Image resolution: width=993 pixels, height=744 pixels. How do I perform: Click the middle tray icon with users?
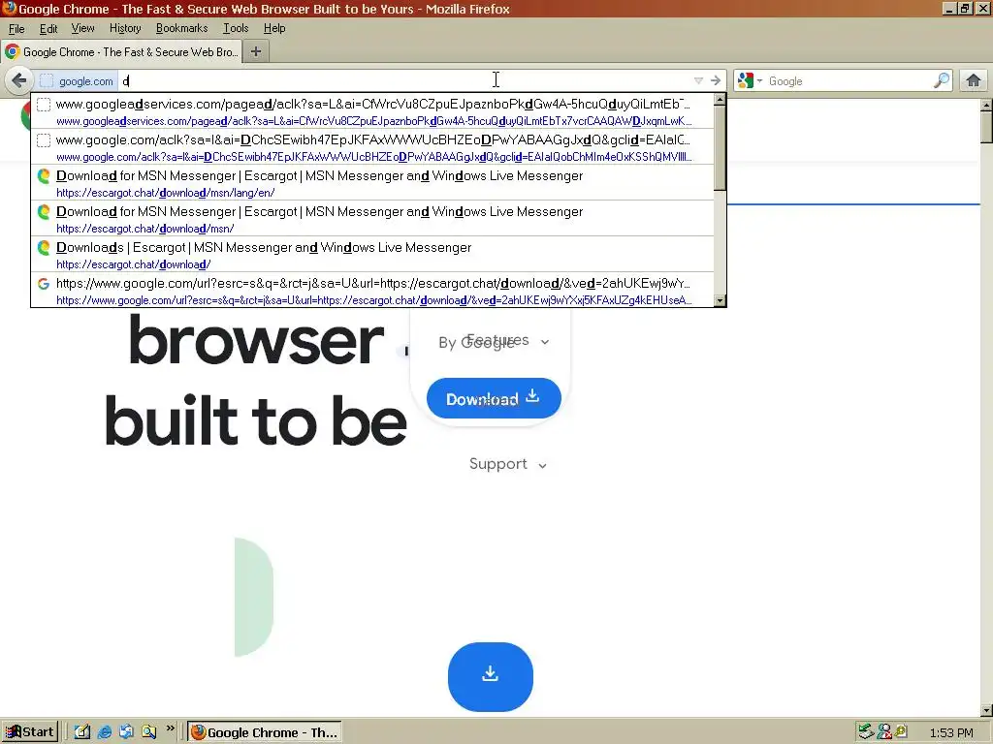pos(884,732)
